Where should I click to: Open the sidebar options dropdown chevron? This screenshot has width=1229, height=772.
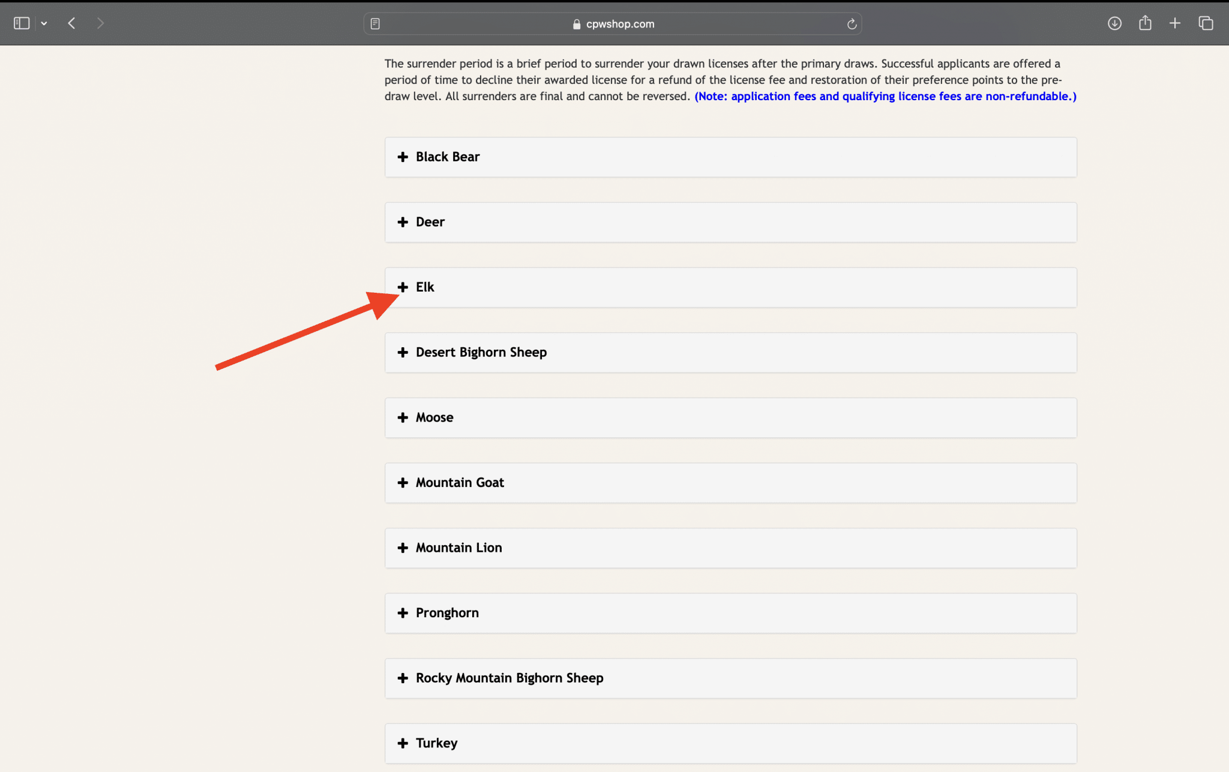click(x=44, y=23)
